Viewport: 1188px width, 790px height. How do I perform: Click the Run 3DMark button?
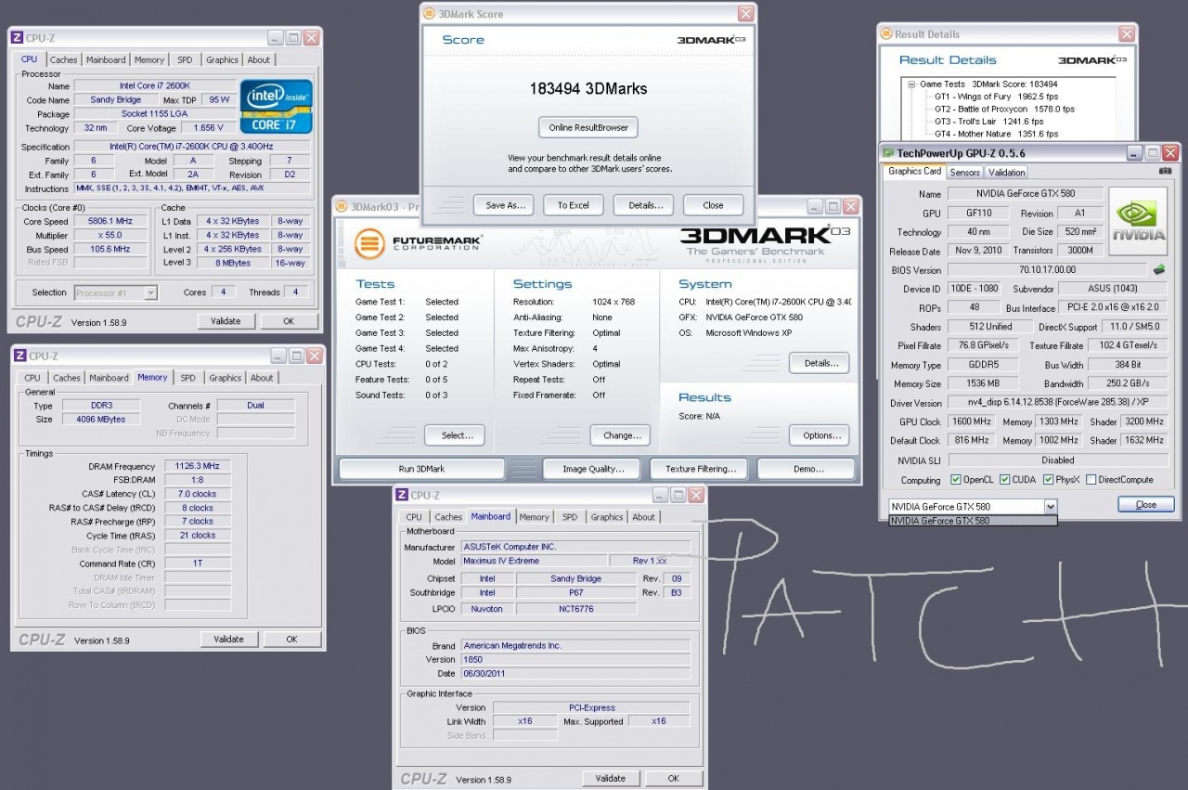coord(421,469)
